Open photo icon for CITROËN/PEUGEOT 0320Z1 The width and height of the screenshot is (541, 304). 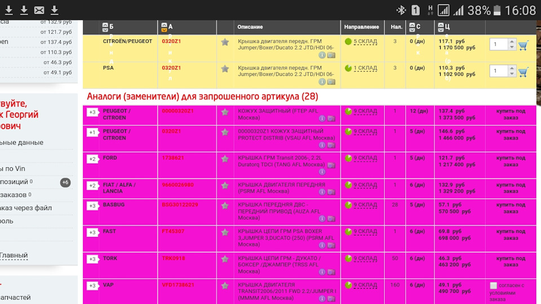point(331,55)
